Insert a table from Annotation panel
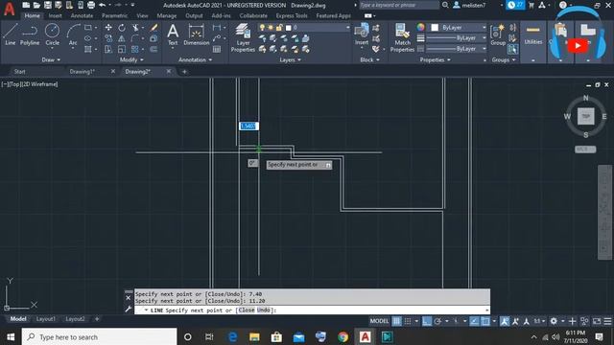Screen dimensions: 614x345 (x=217, y=49)
